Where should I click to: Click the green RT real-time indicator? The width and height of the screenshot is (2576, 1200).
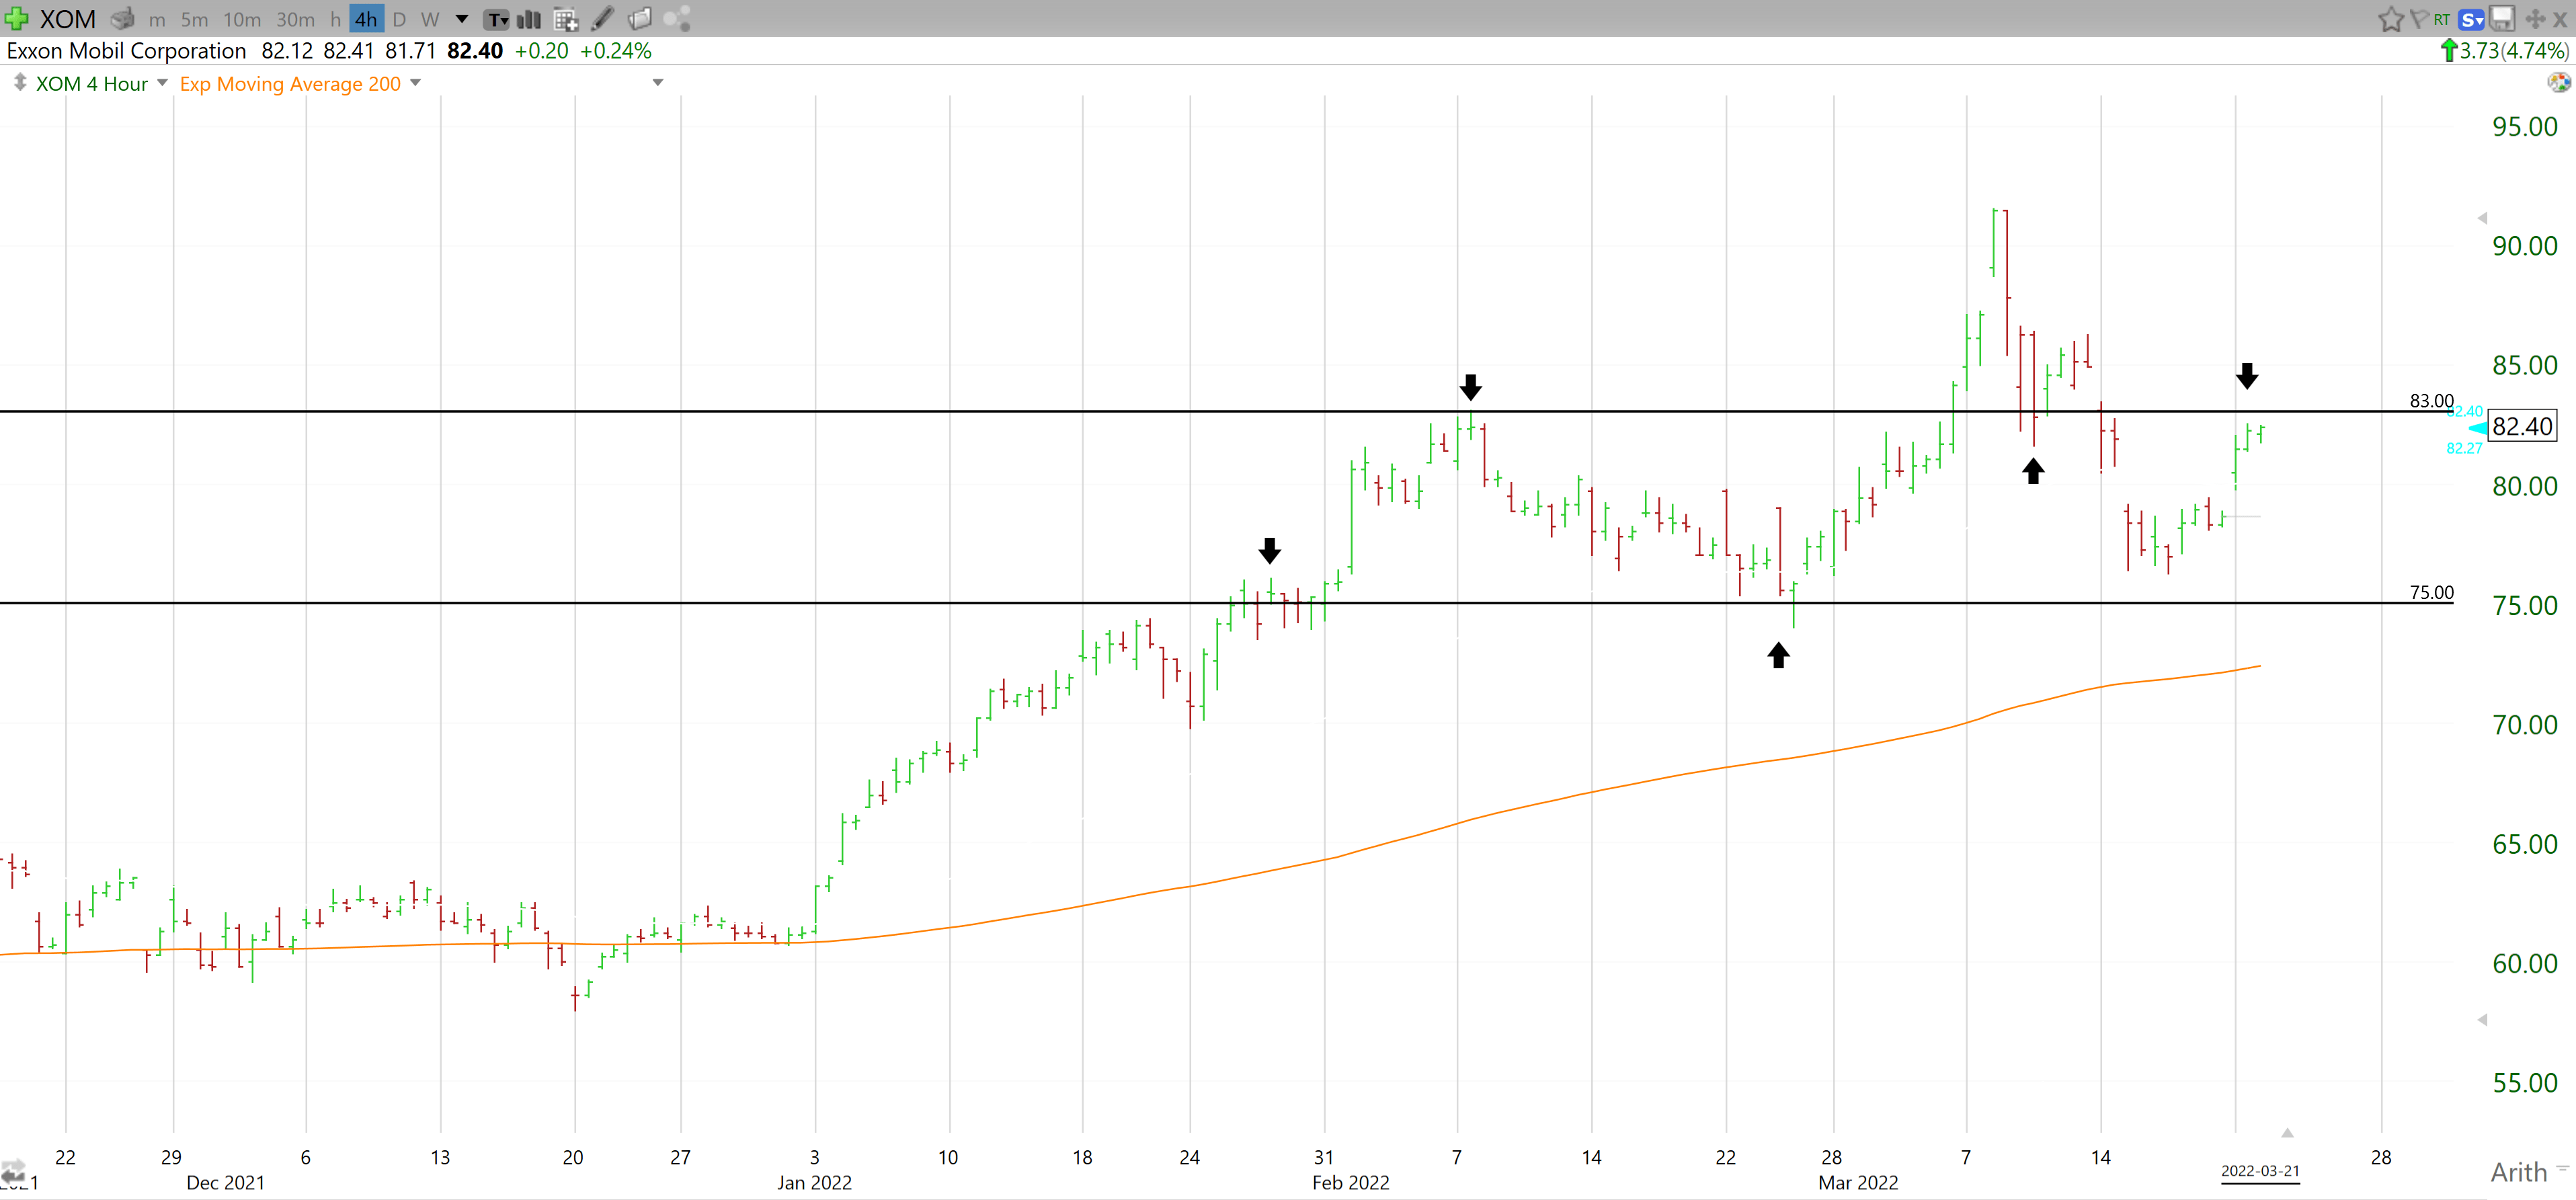(2442, 19)
